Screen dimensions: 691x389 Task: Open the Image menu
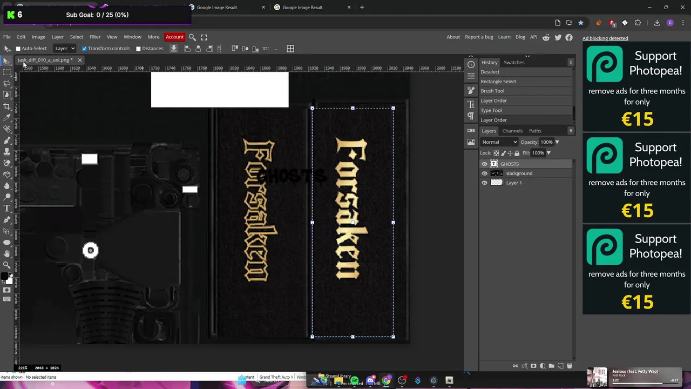pos(38,37)
